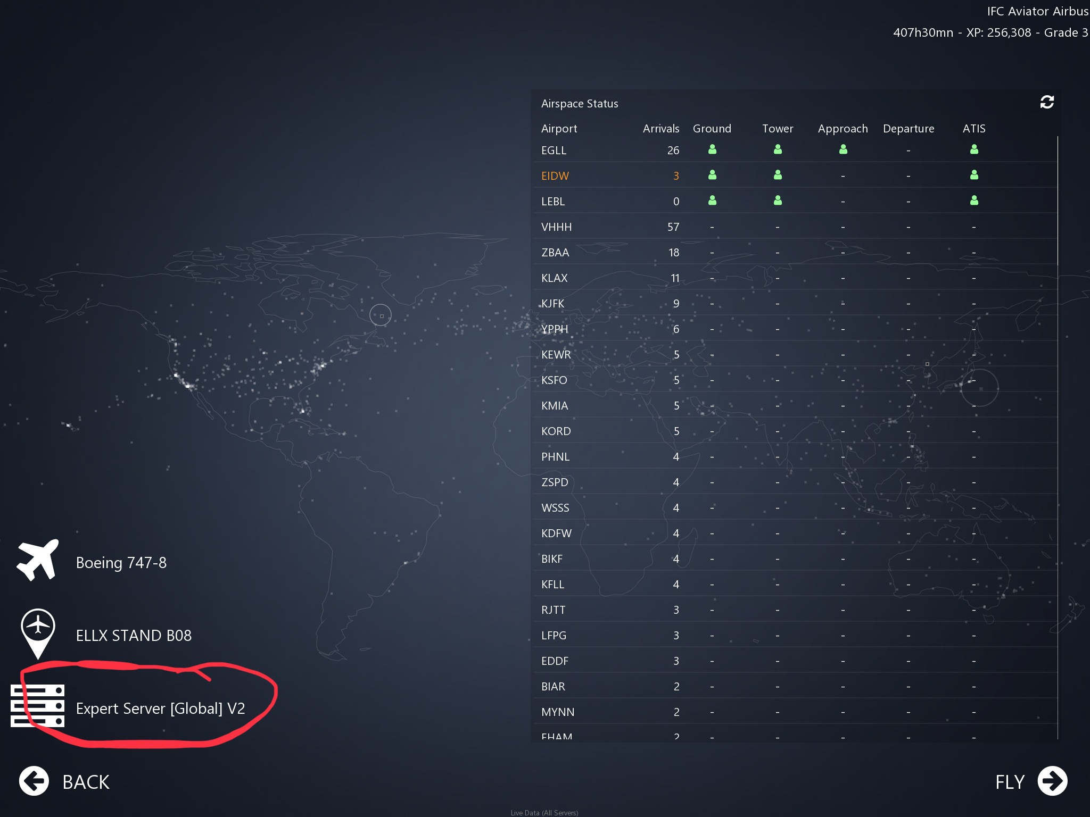Select the VHHH airport row
Screen dimensions: 1090x817
(x=556, y=227)
